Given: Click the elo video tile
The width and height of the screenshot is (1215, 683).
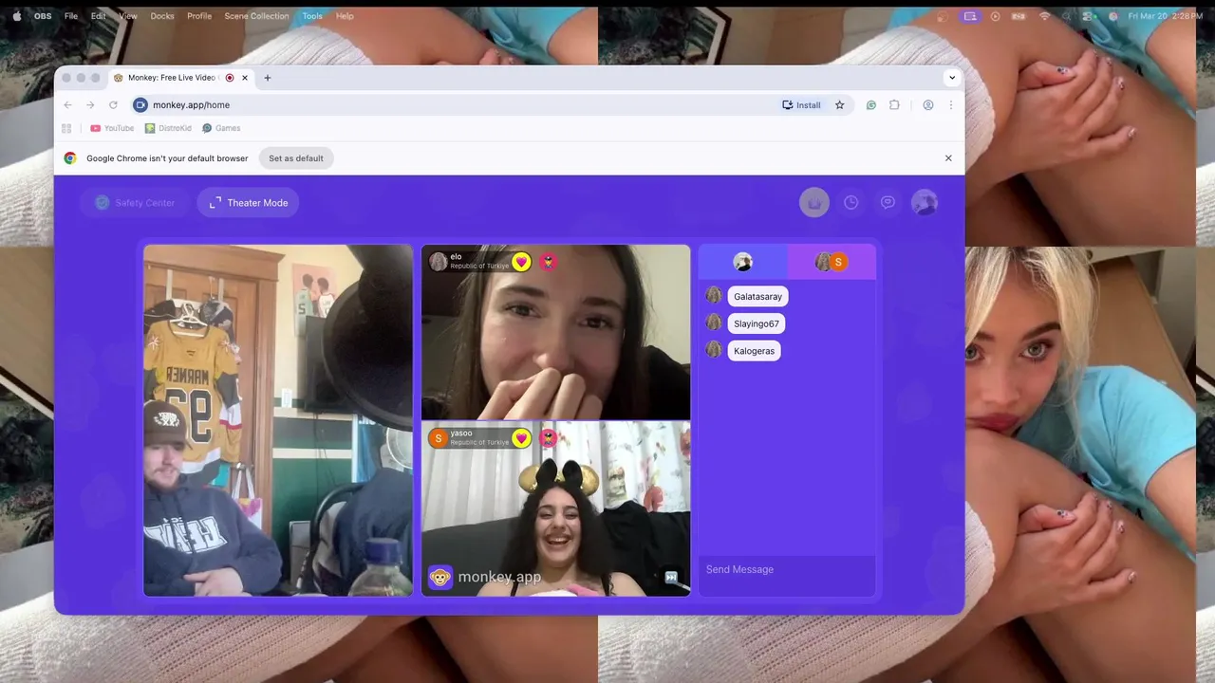Looking at the screenshot, I should (555, 332).
